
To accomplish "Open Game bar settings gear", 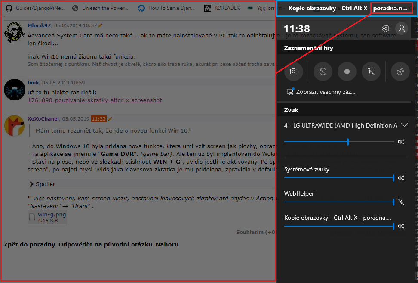I will [385, 28].
